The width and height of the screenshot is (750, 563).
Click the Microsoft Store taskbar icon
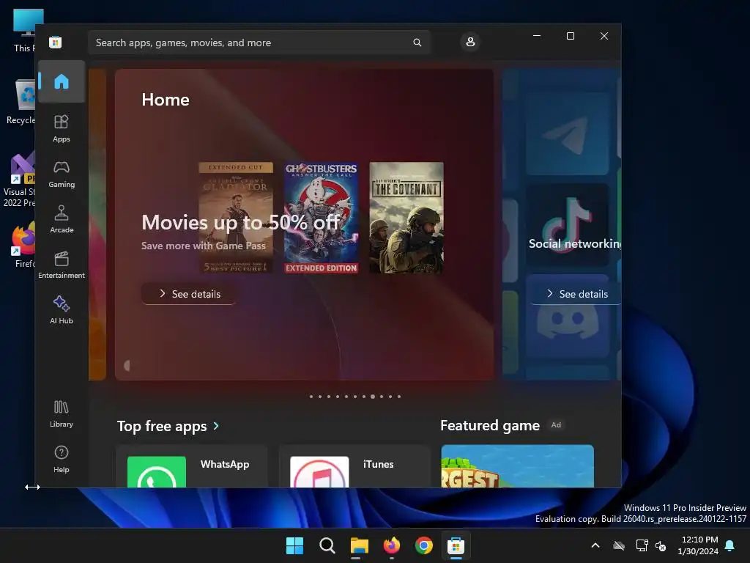456,545
